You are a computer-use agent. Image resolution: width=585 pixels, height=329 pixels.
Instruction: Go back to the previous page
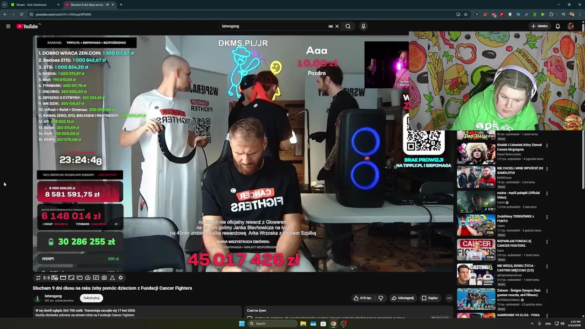[x=5, y=14]
